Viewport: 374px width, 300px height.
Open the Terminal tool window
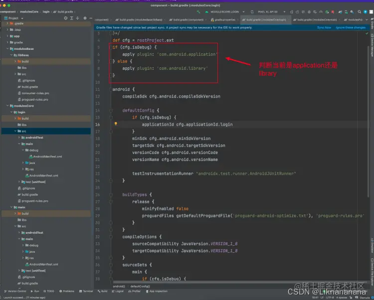click(86, 291)
